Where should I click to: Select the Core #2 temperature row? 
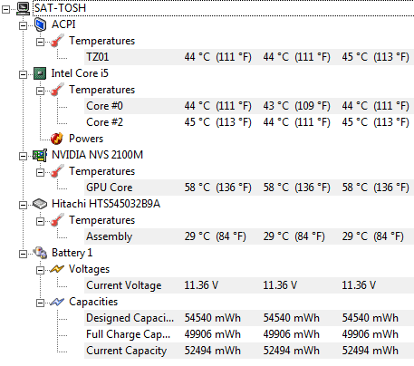tap(249, 122)
